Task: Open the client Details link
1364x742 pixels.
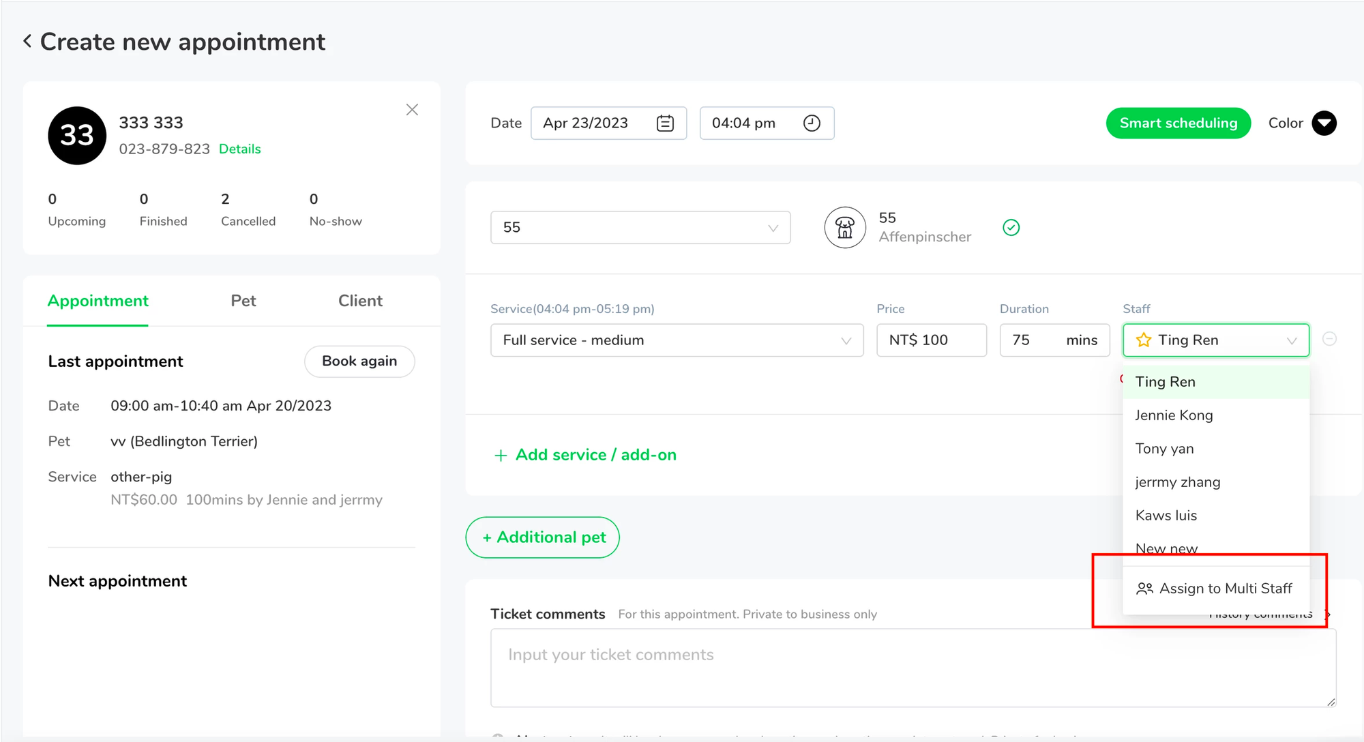Action: (239, 149)
